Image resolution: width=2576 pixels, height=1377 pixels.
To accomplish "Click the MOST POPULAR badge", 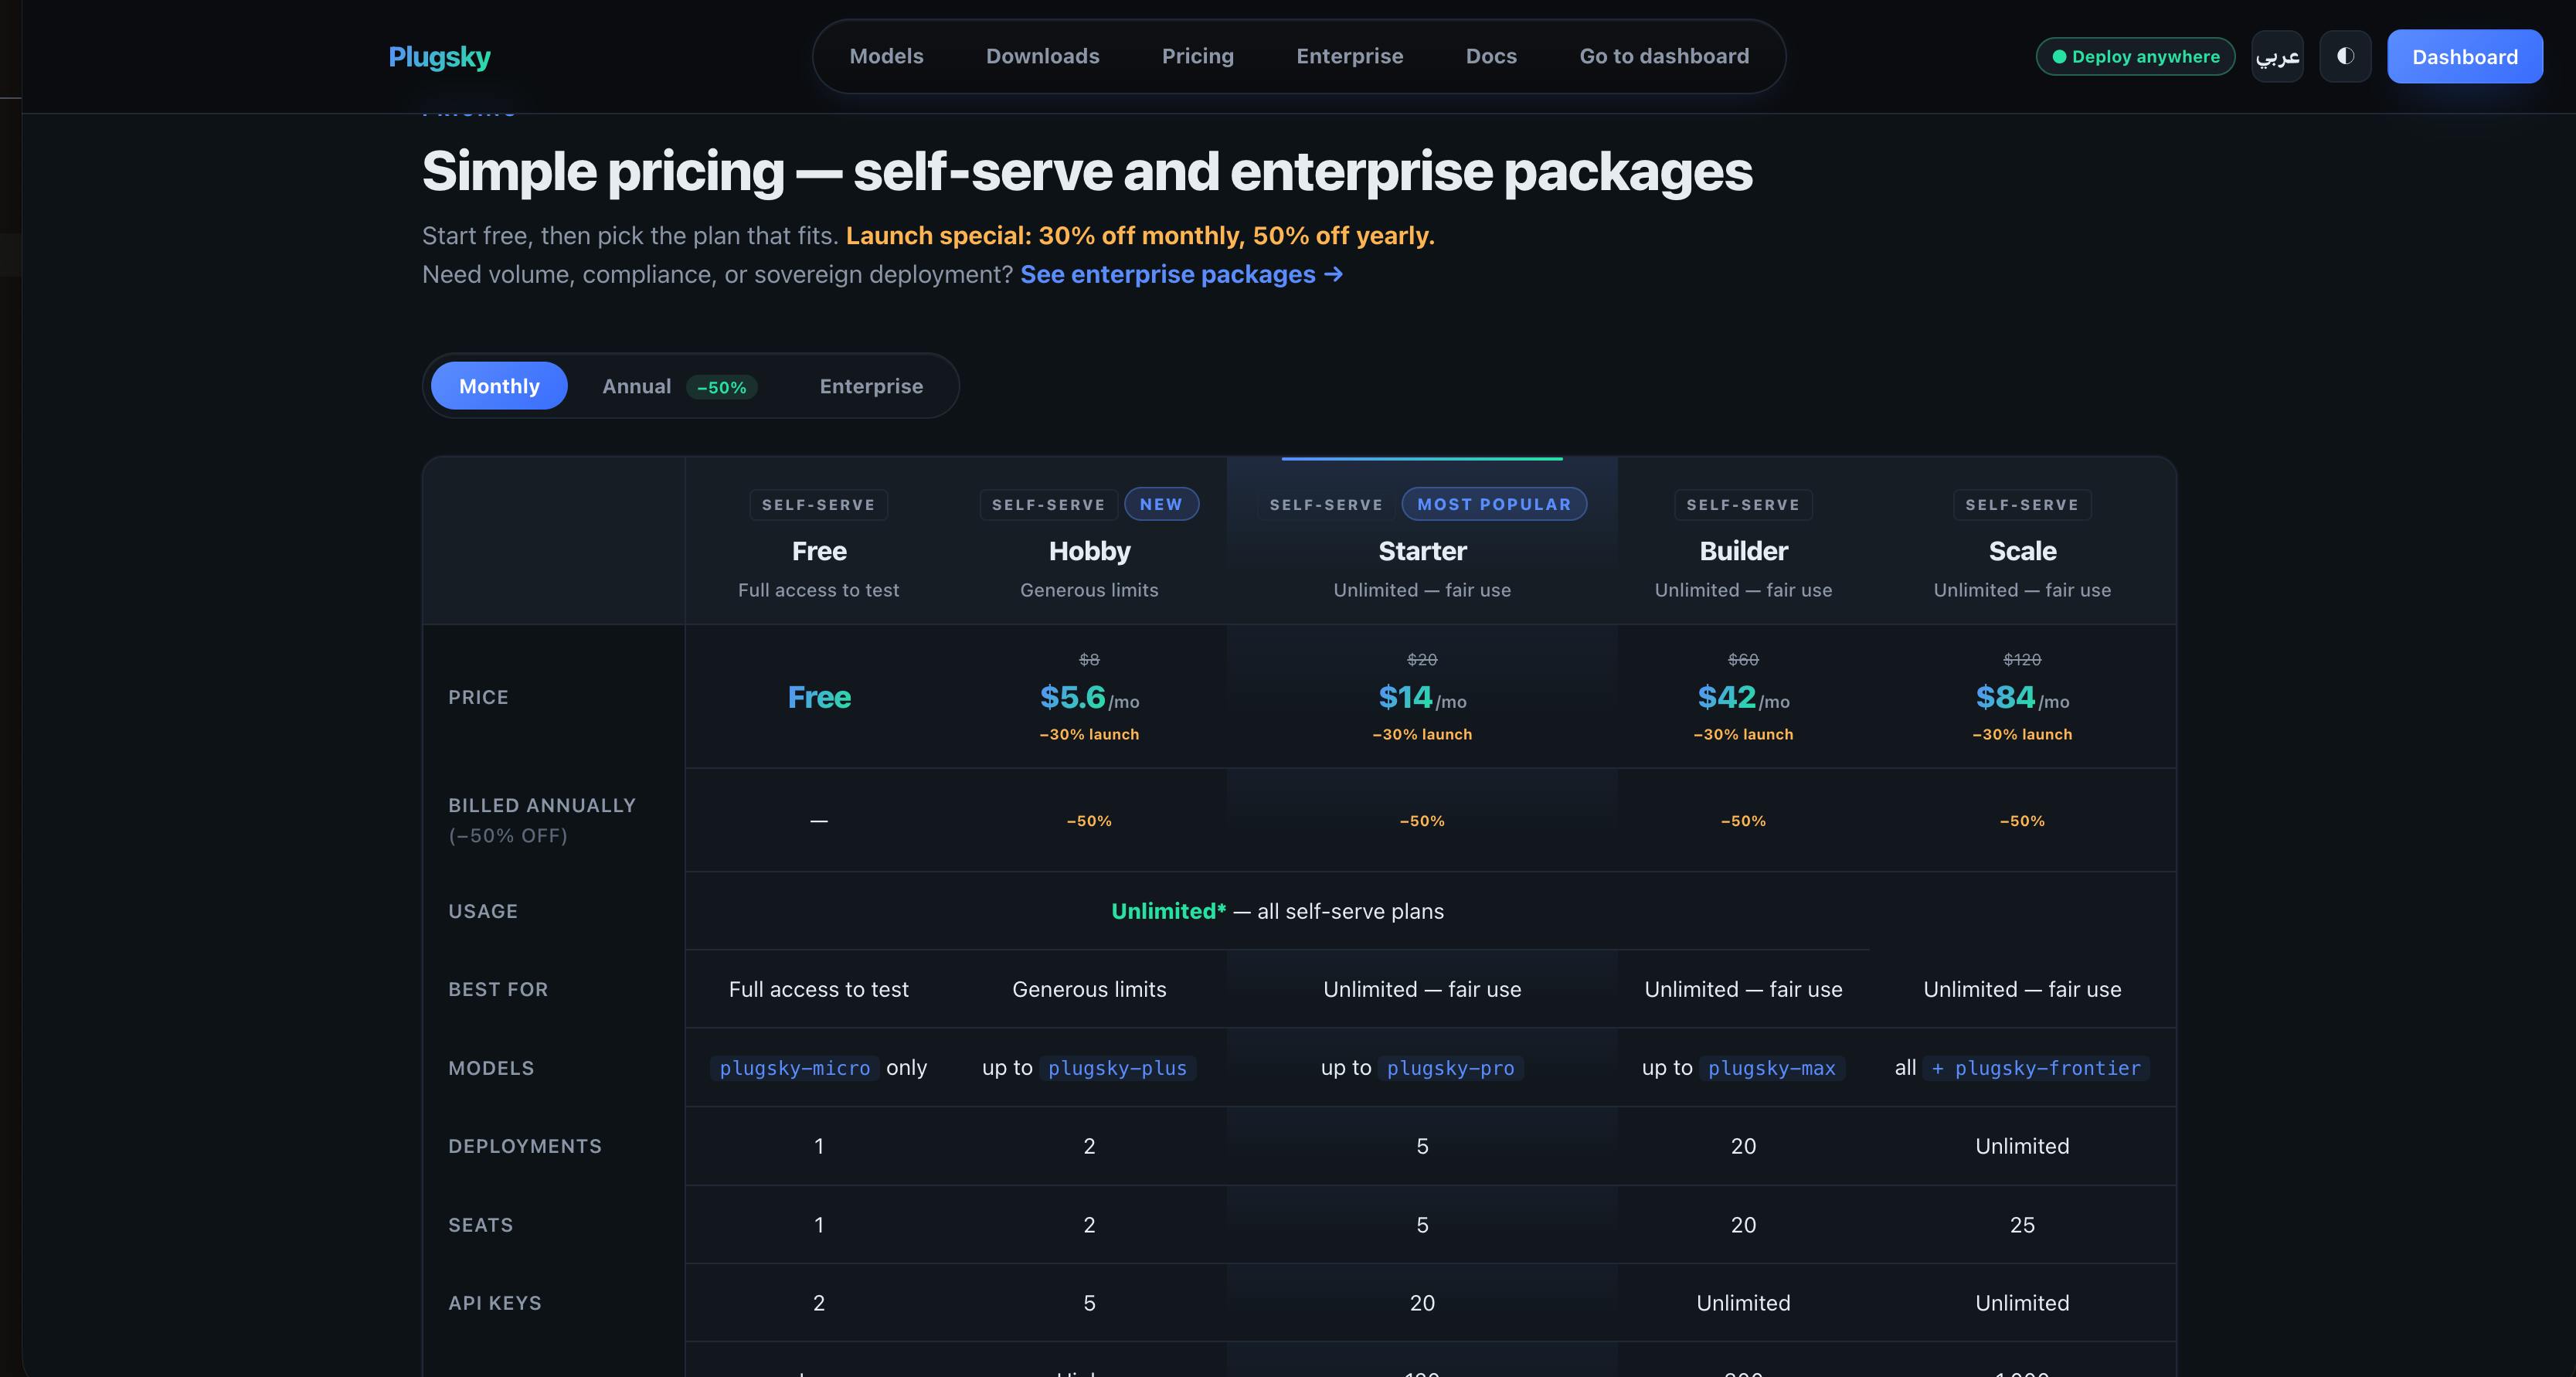I will pyautogui.click(x=1494, y=504).
